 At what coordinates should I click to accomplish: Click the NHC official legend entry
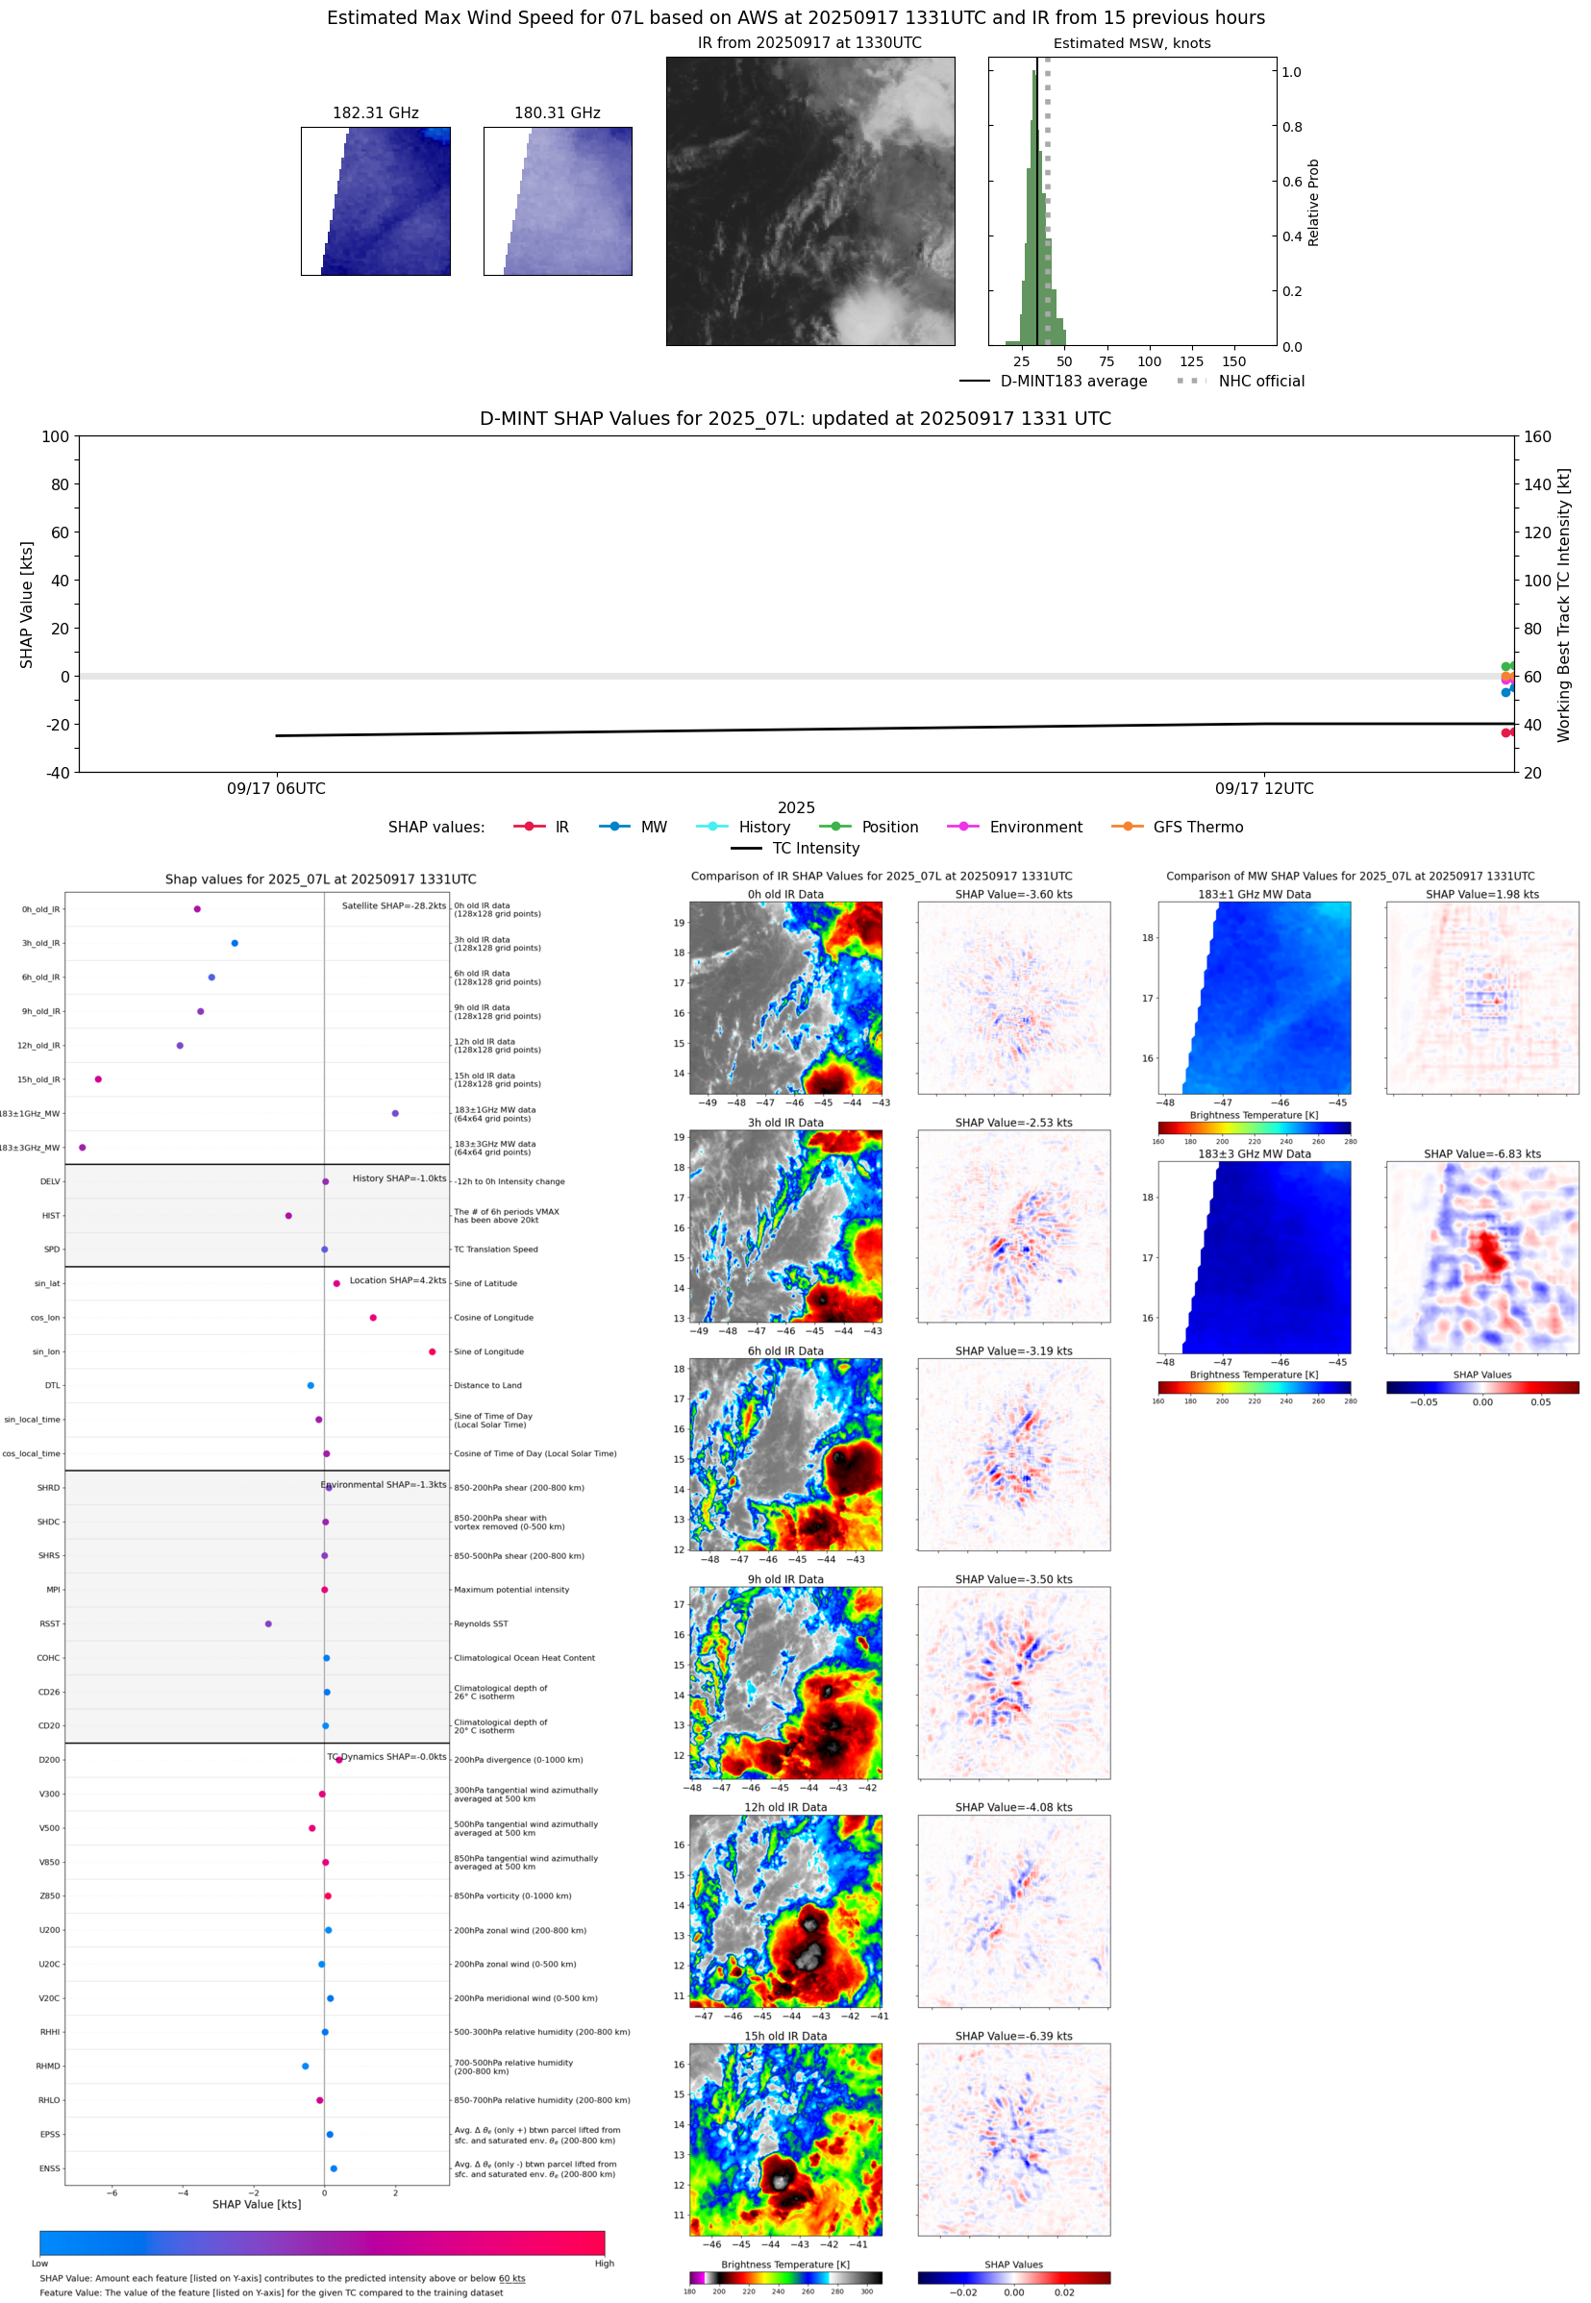(1240, 381)
